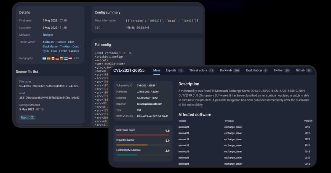
Task: Switch to the Threat actors tab
Action: point(198,70)
